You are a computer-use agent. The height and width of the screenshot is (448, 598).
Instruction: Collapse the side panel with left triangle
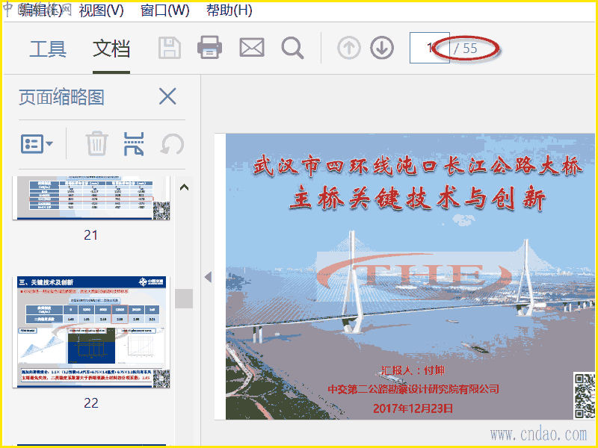click(208, 277)
